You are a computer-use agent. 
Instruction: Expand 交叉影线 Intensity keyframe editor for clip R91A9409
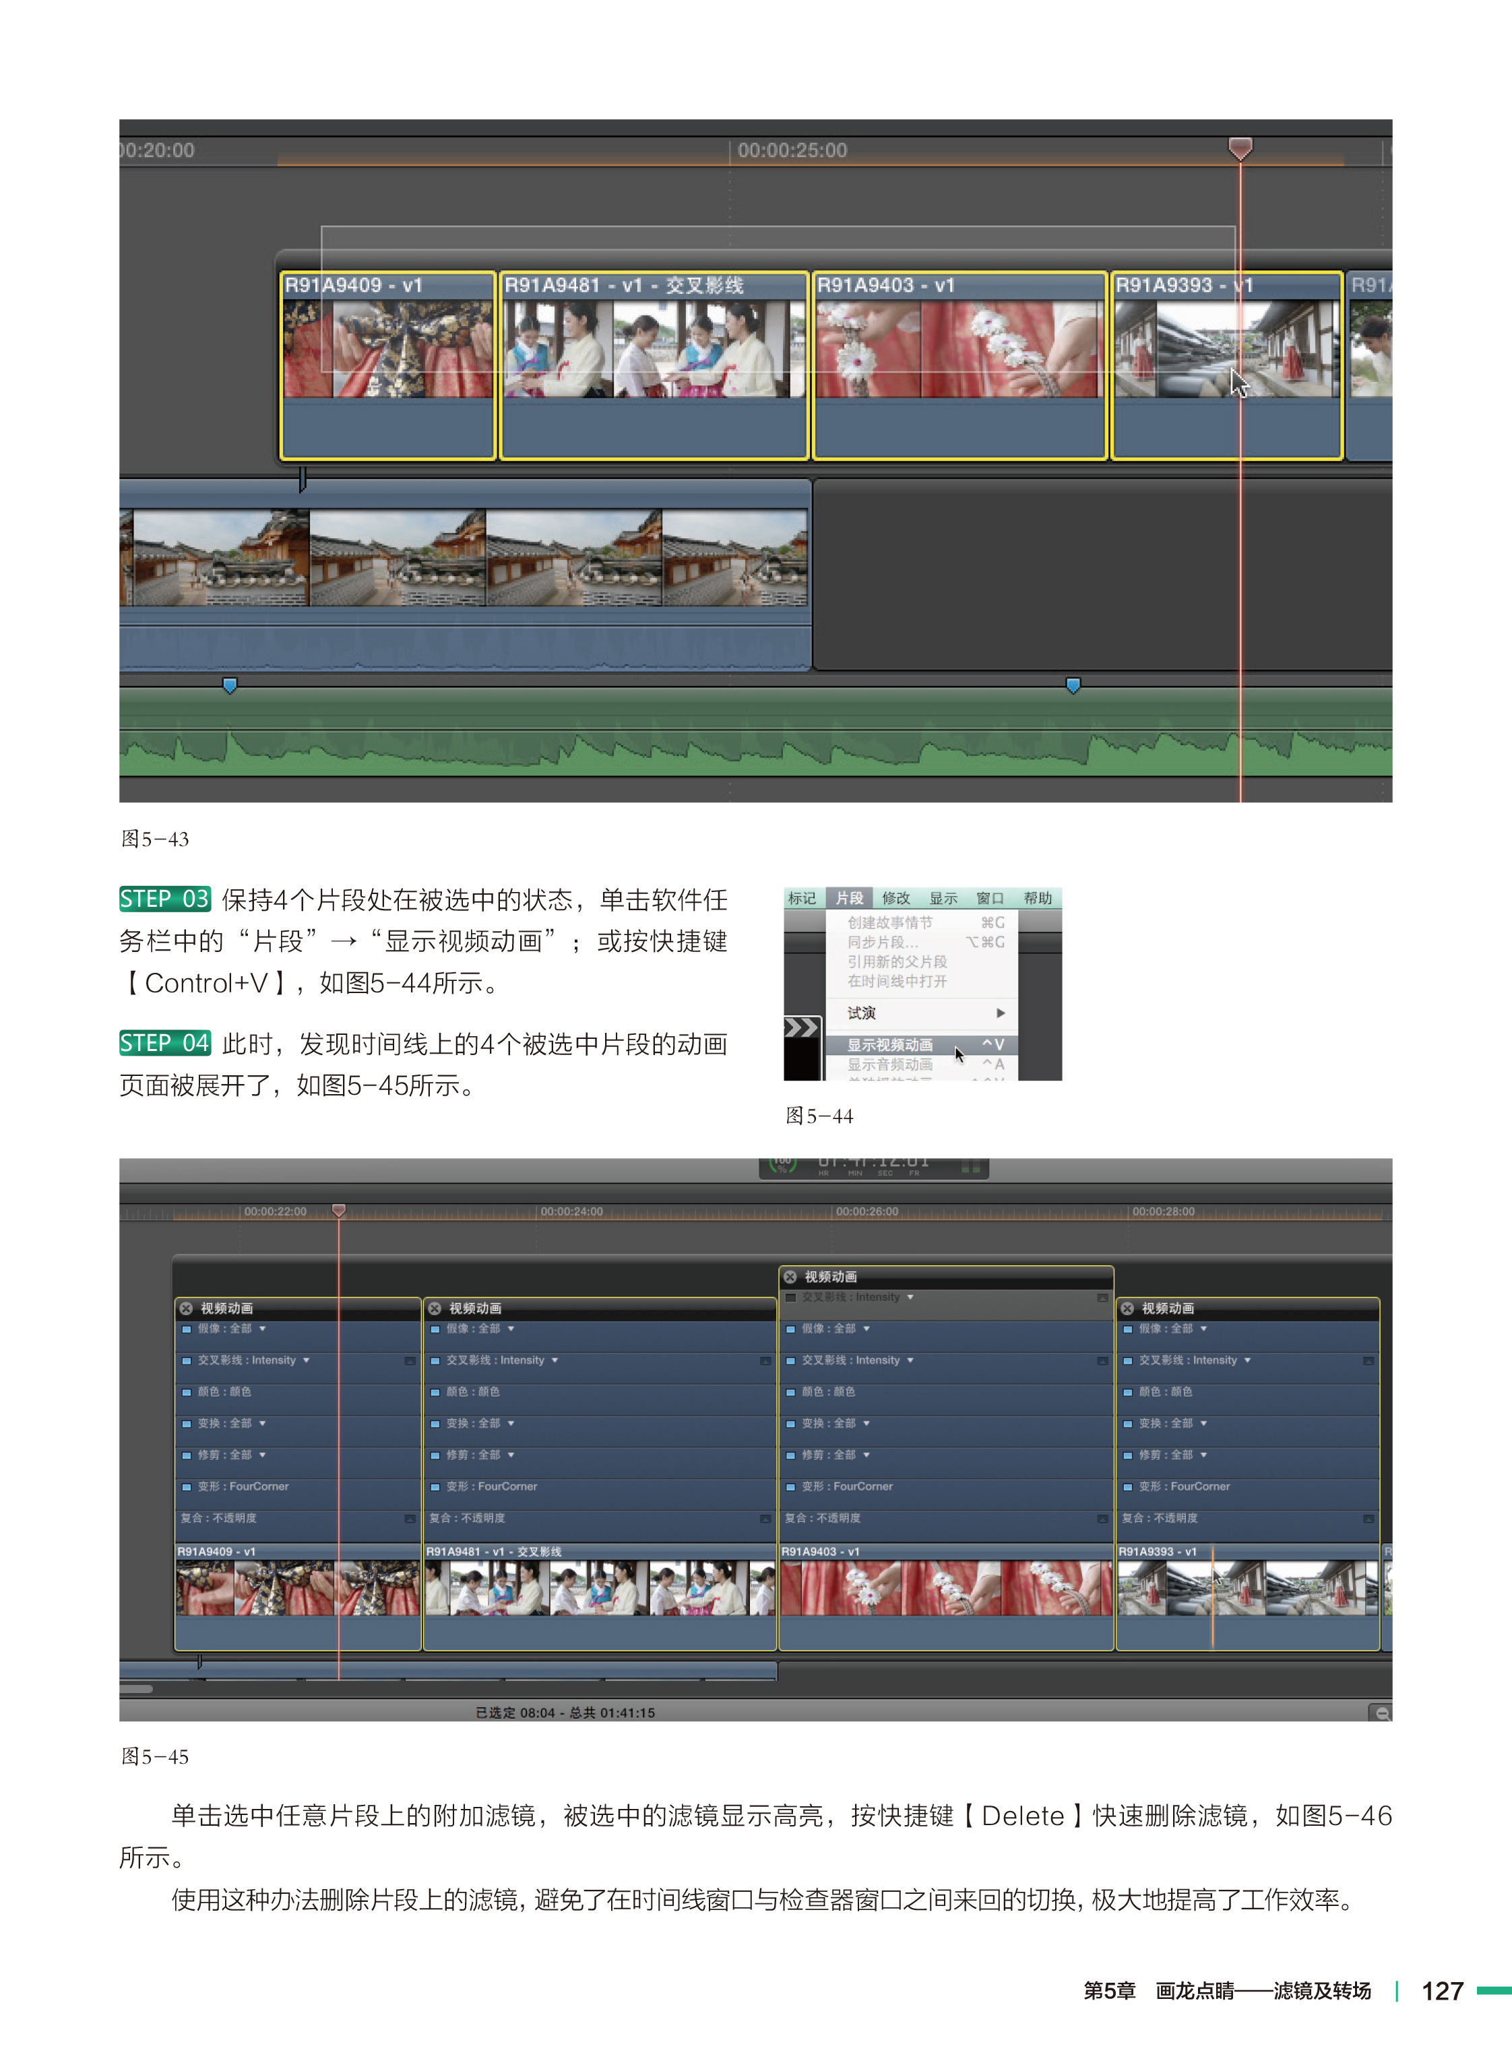click(410, 1361)
